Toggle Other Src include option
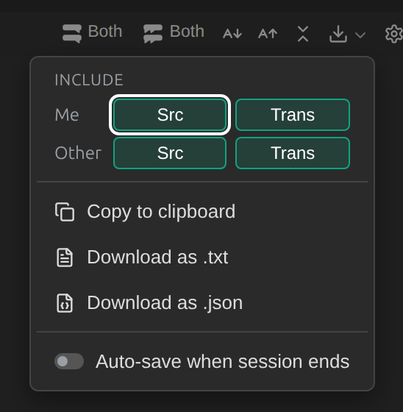 170,153
